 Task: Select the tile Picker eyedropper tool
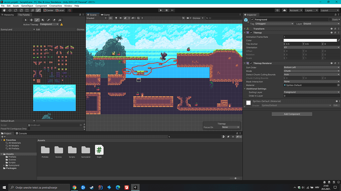(x=48, y=20)
